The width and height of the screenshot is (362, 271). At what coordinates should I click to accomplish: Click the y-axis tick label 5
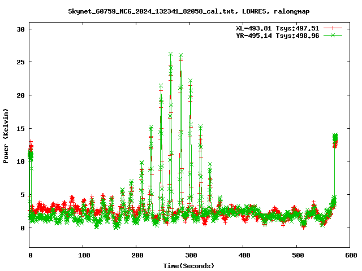pyautogui.click(x=23, y=195)
